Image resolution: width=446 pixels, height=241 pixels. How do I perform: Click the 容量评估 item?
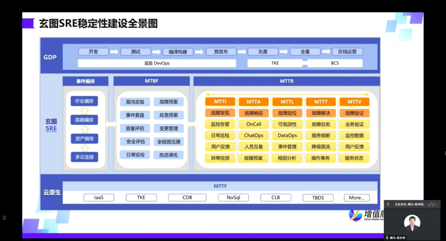135,129
